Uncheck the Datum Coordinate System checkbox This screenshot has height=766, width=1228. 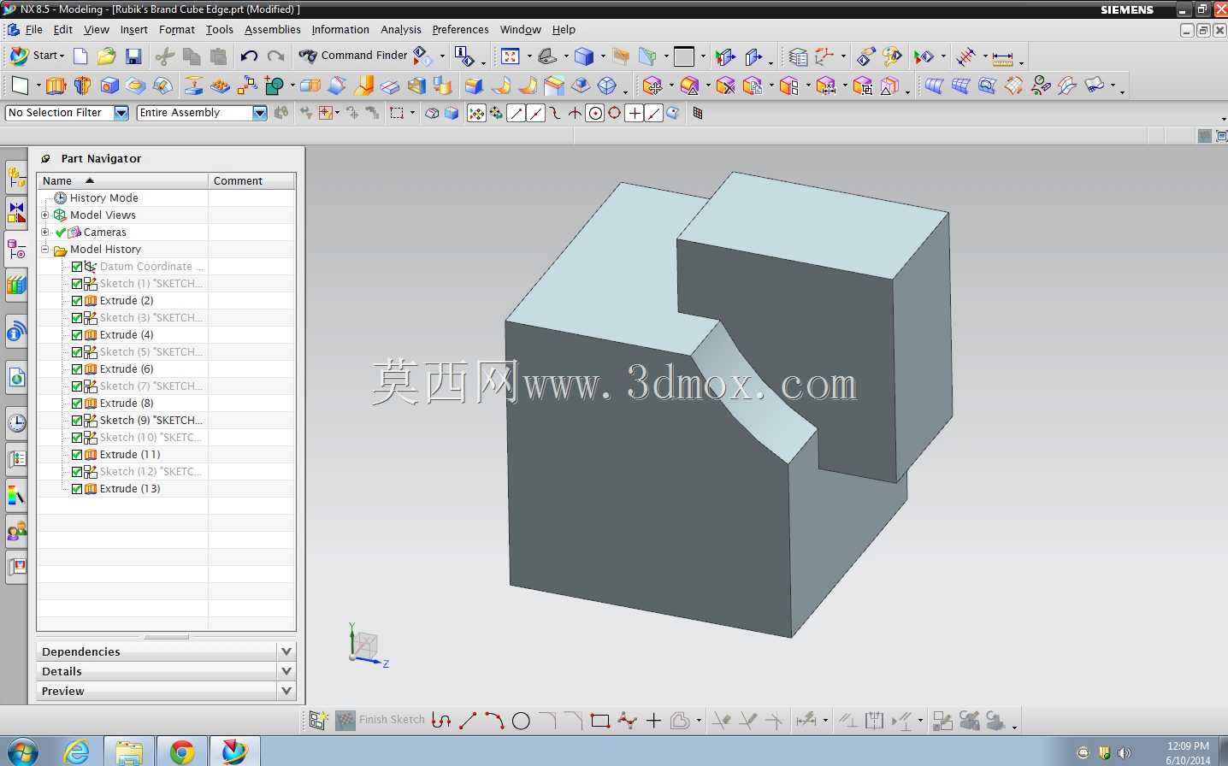pos(77,267)
